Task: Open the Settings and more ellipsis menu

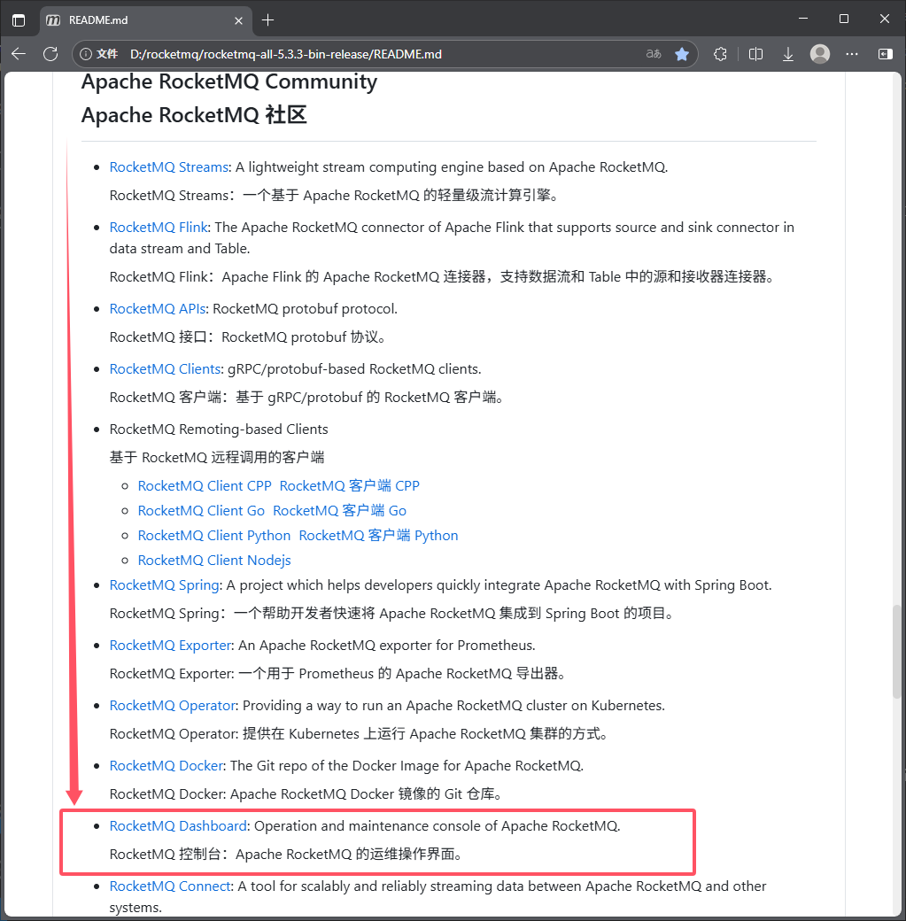Action: click(x=851, y=53)
